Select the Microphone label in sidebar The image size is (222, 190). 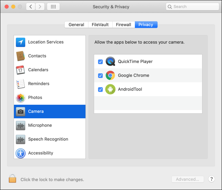click(x=40, y=125)
